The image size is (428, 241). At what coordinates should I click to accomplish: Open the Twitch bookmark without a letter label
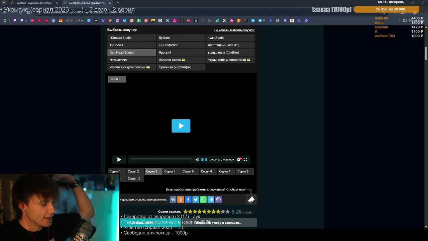[14, 20]
